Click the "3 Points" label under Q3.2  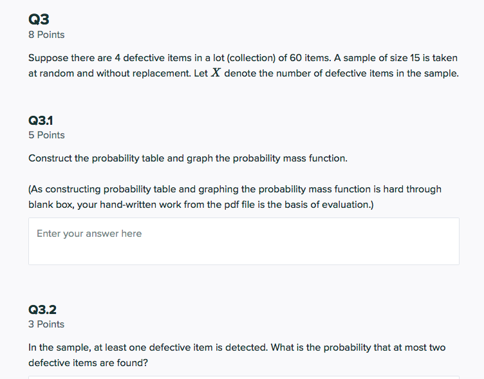46,324
